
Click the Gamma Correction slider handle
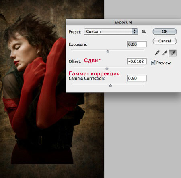[110, 86]
